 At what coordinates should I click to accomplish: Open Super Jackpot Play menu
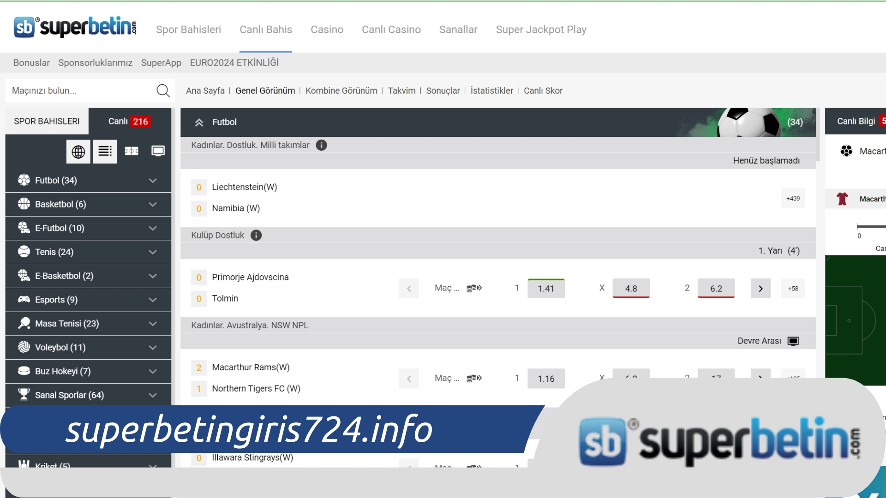[x=541, y=30]
